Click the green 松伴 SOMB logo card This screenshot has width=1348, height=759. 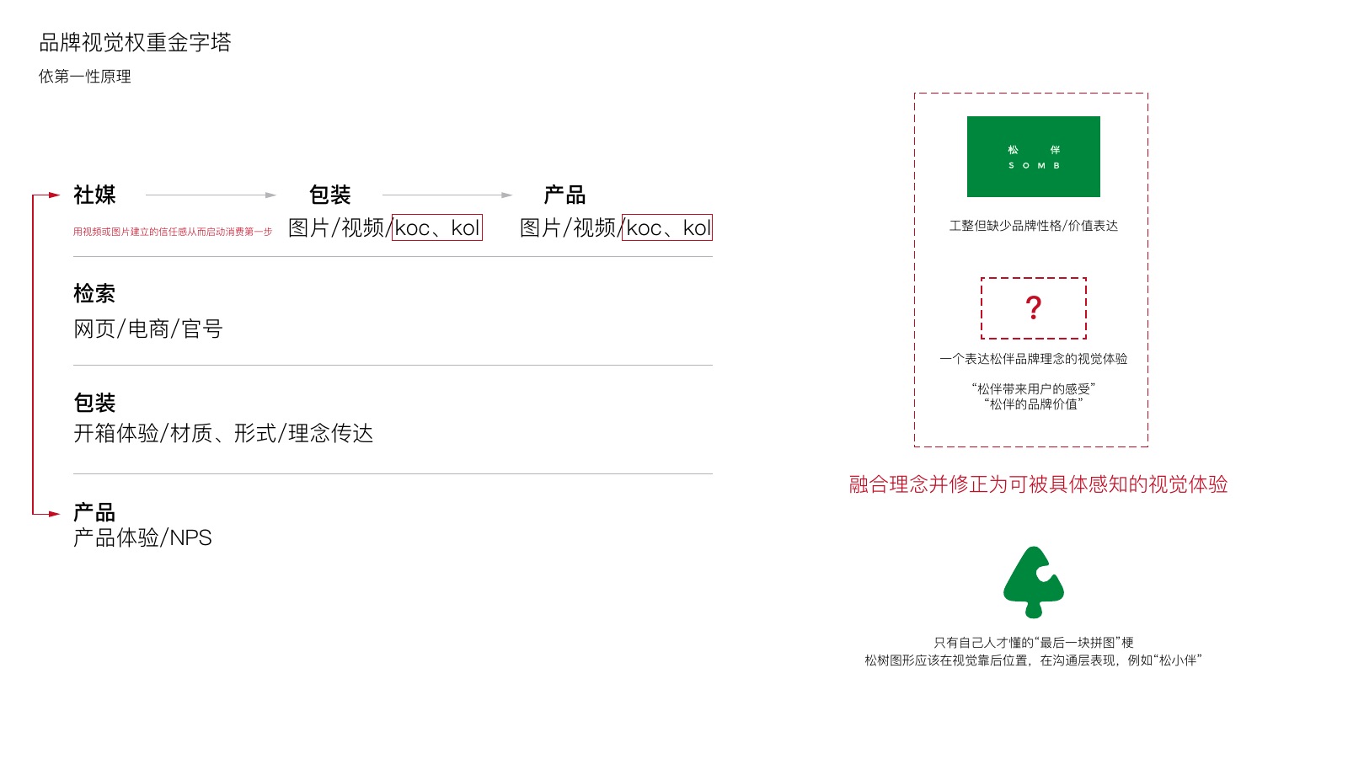tap(1033, 157)
